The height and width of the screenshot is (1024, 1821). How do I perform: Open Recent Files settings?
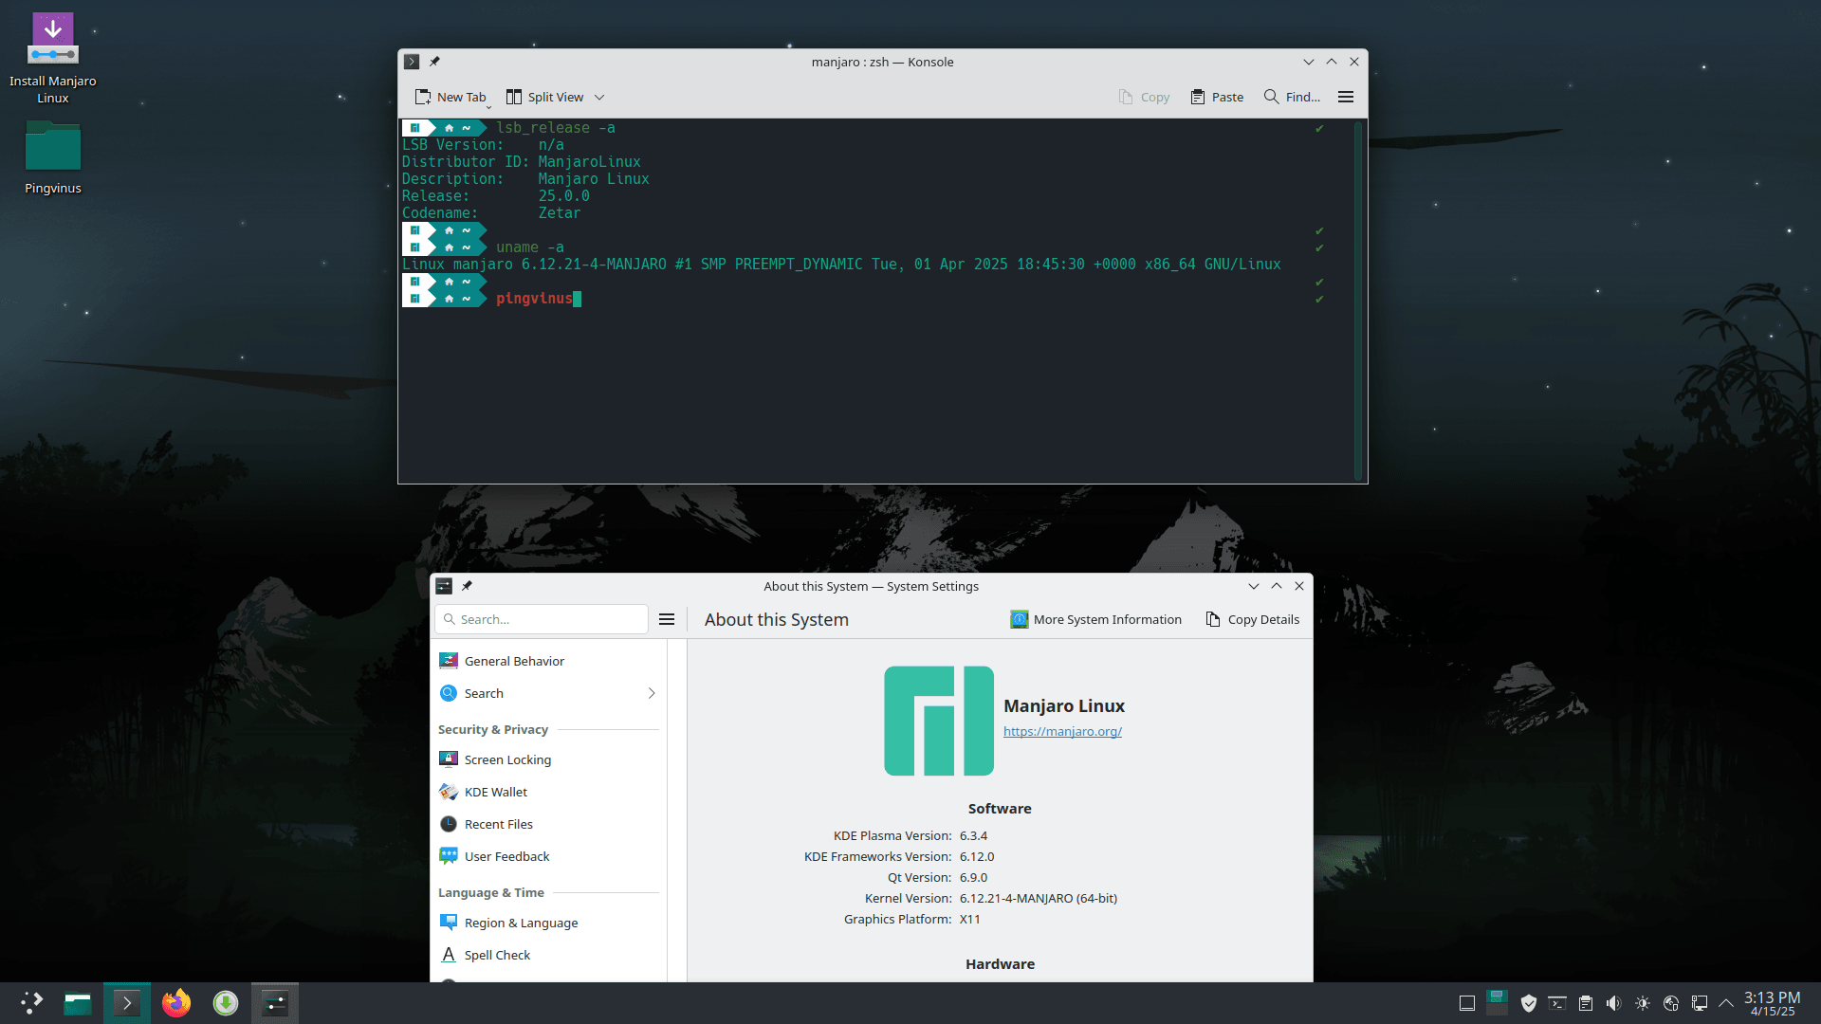coord(548,824)
